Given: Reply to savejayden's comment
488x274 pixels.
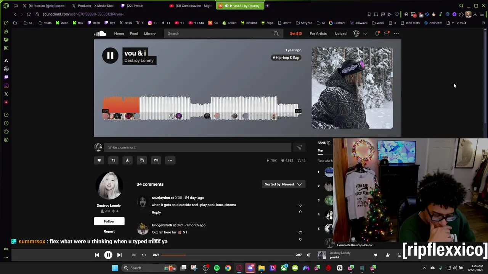Looking at the screenshot, I should 156,212.
